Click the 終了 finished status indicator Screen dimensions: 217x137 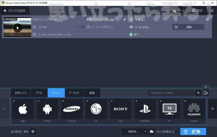tap(134, 35)
